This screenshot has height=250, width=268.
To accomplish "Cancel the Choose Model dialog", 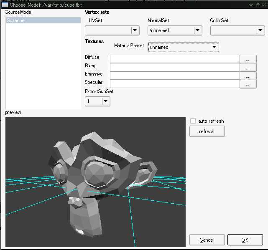I will (207, 240).
